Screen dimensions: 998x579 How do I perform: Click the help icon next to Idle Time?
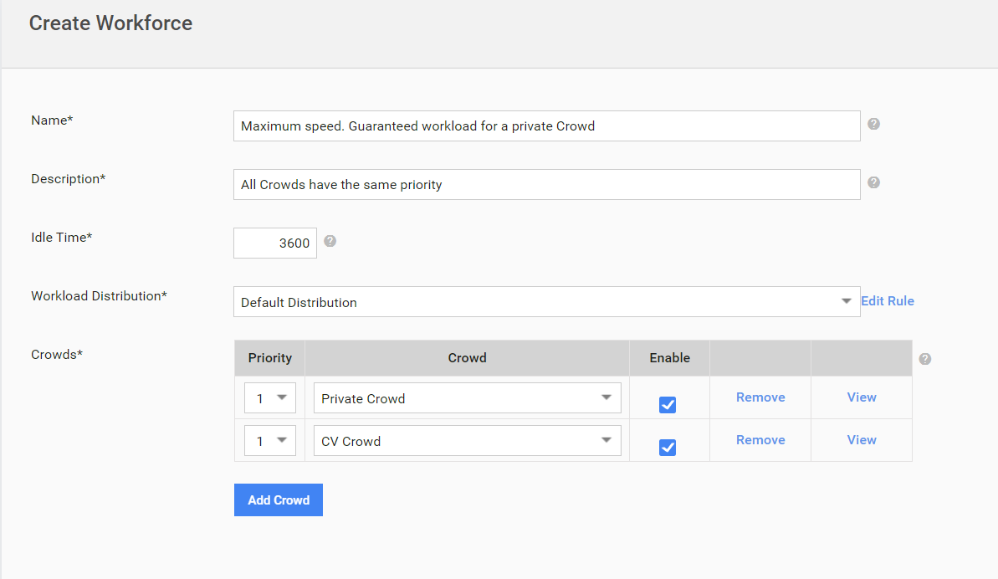point(330,241)
